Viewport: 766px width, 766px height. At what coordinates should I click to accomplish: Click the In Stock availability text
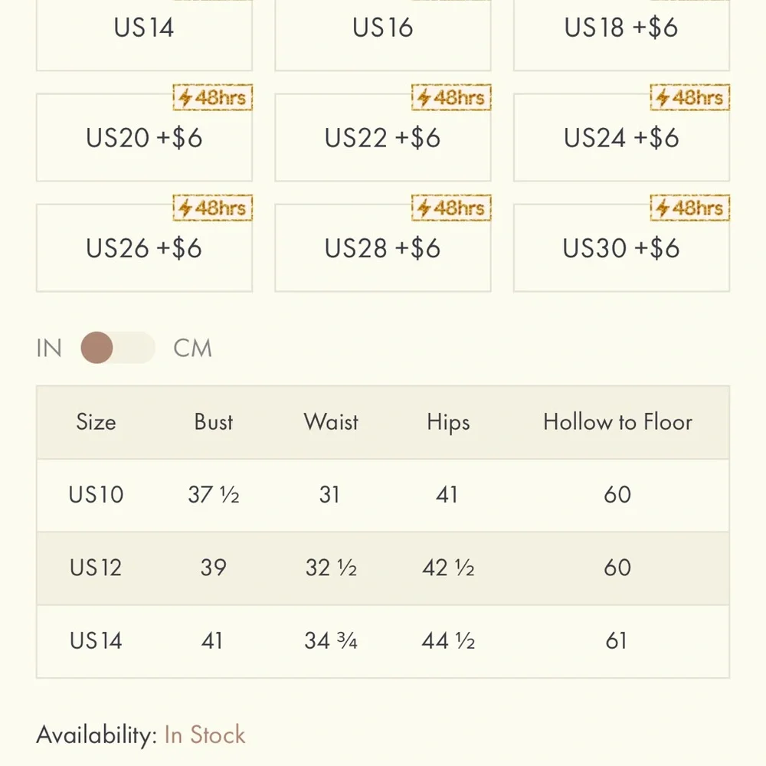[205, 735]
